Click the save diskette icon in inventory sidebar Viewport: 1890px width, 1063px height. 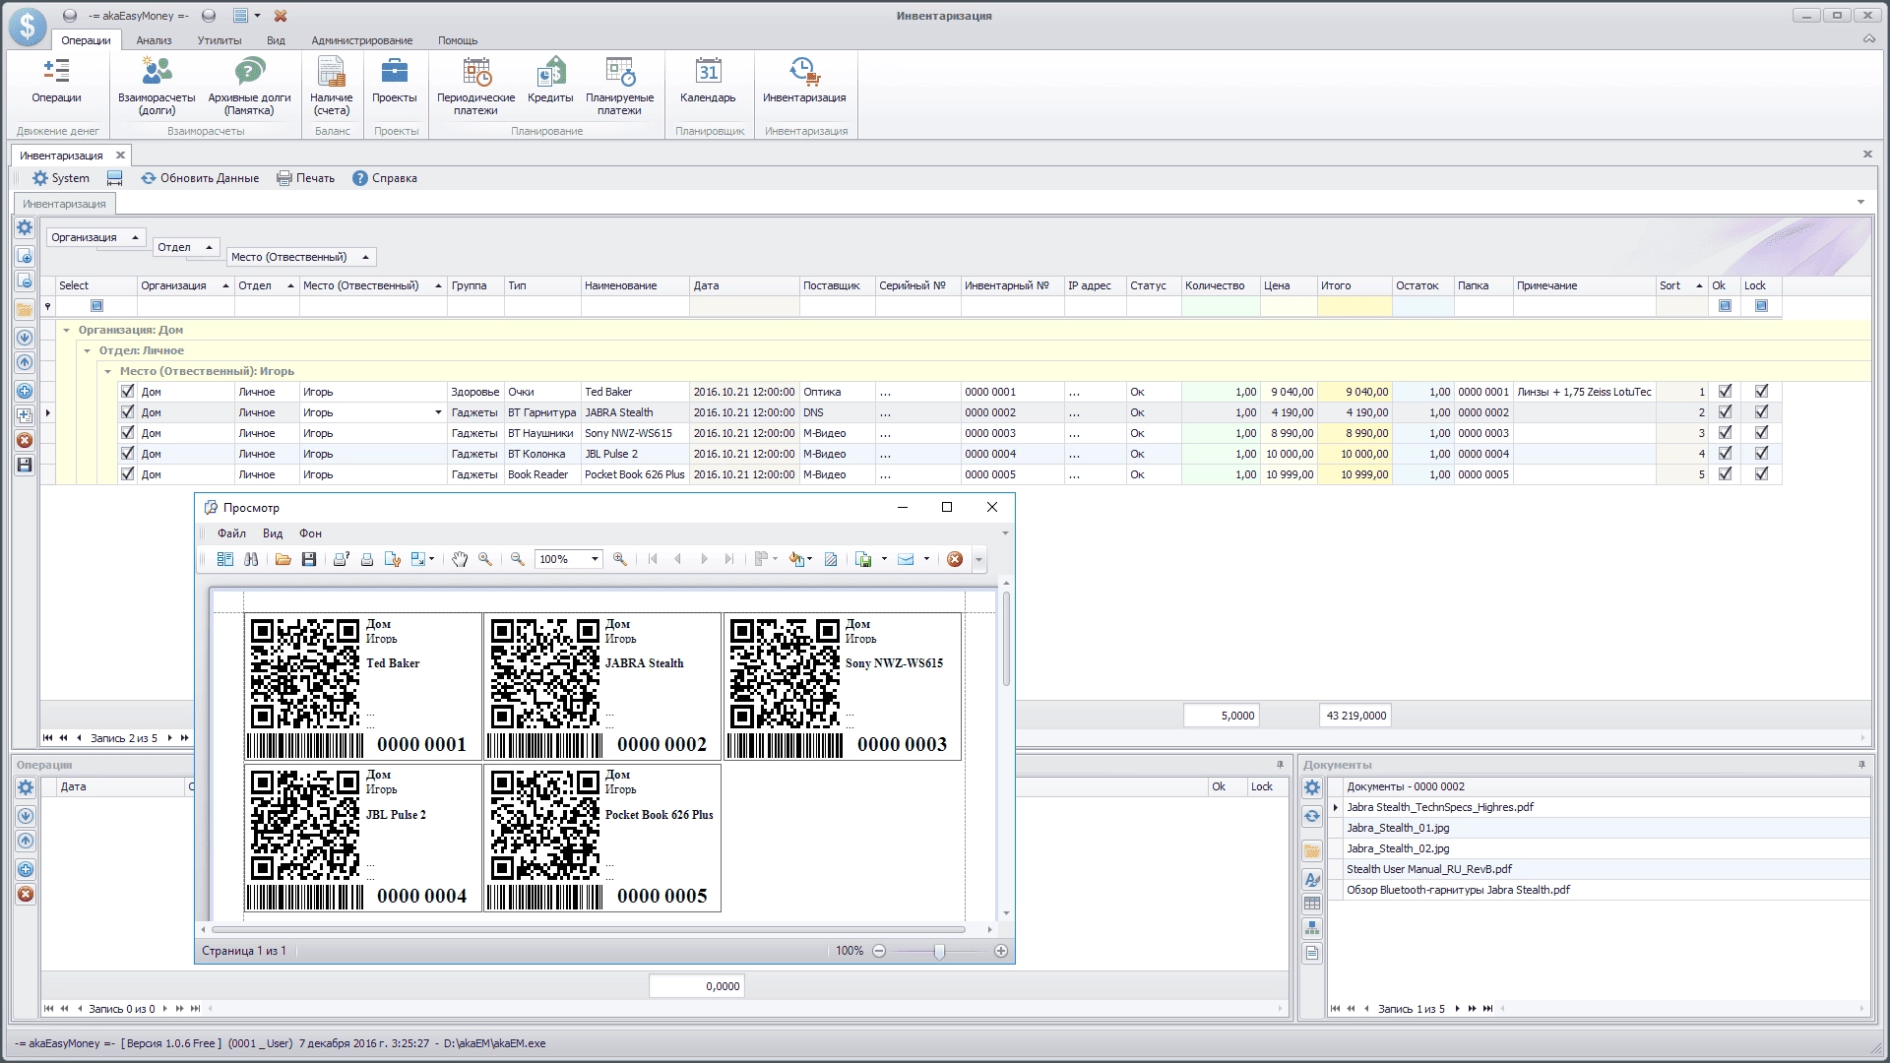pyautogui.click(x=25, y=465)
